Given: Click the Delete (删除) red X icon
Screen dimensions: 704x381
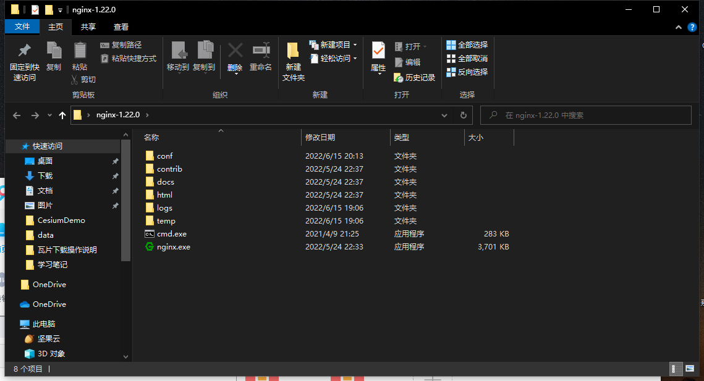Looking at the screenshot, I should pos(235,50).
